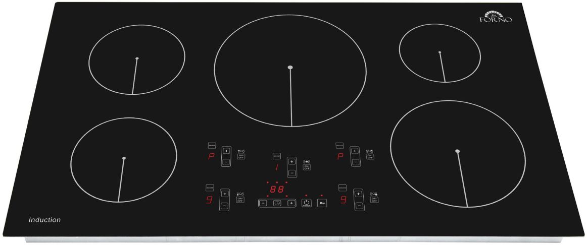The image size is (587, 245).
Task: Toggle ON/OFF for the center burner
Action: coord(307,167)
